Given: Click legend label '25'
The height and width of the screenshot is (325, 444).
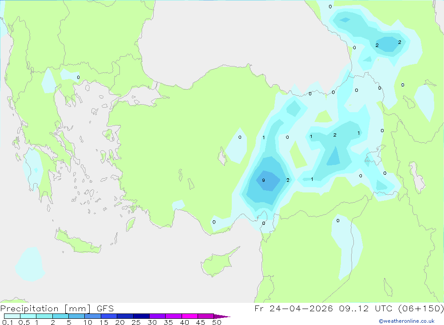Looking at the screenshot, I should 136,322.
